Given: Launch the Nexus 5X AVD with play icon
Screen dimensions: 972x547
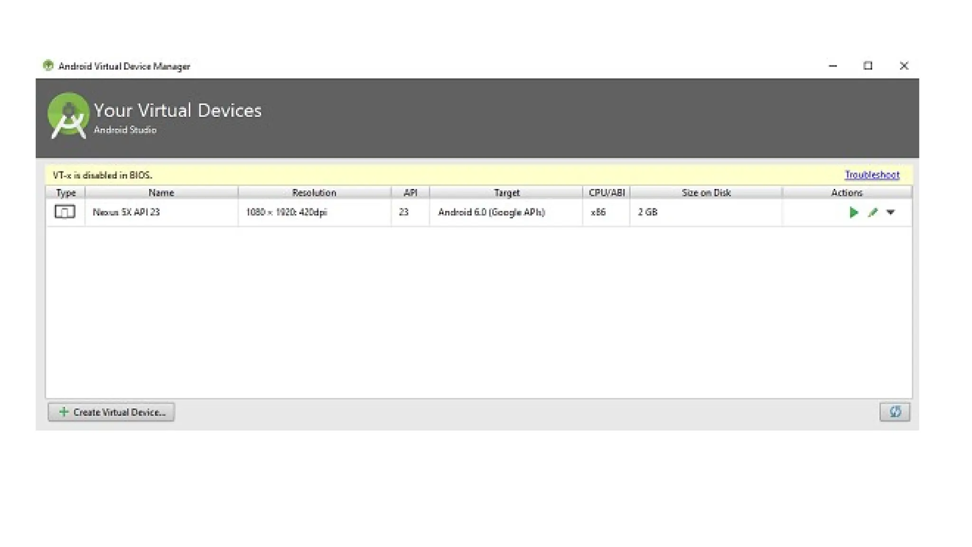Looking at the screenshot, I should click(x=853, y=212).
